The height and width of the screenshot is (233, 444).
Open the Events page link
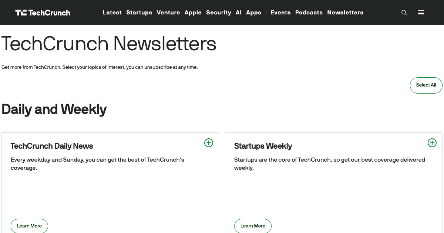point(280,13)
